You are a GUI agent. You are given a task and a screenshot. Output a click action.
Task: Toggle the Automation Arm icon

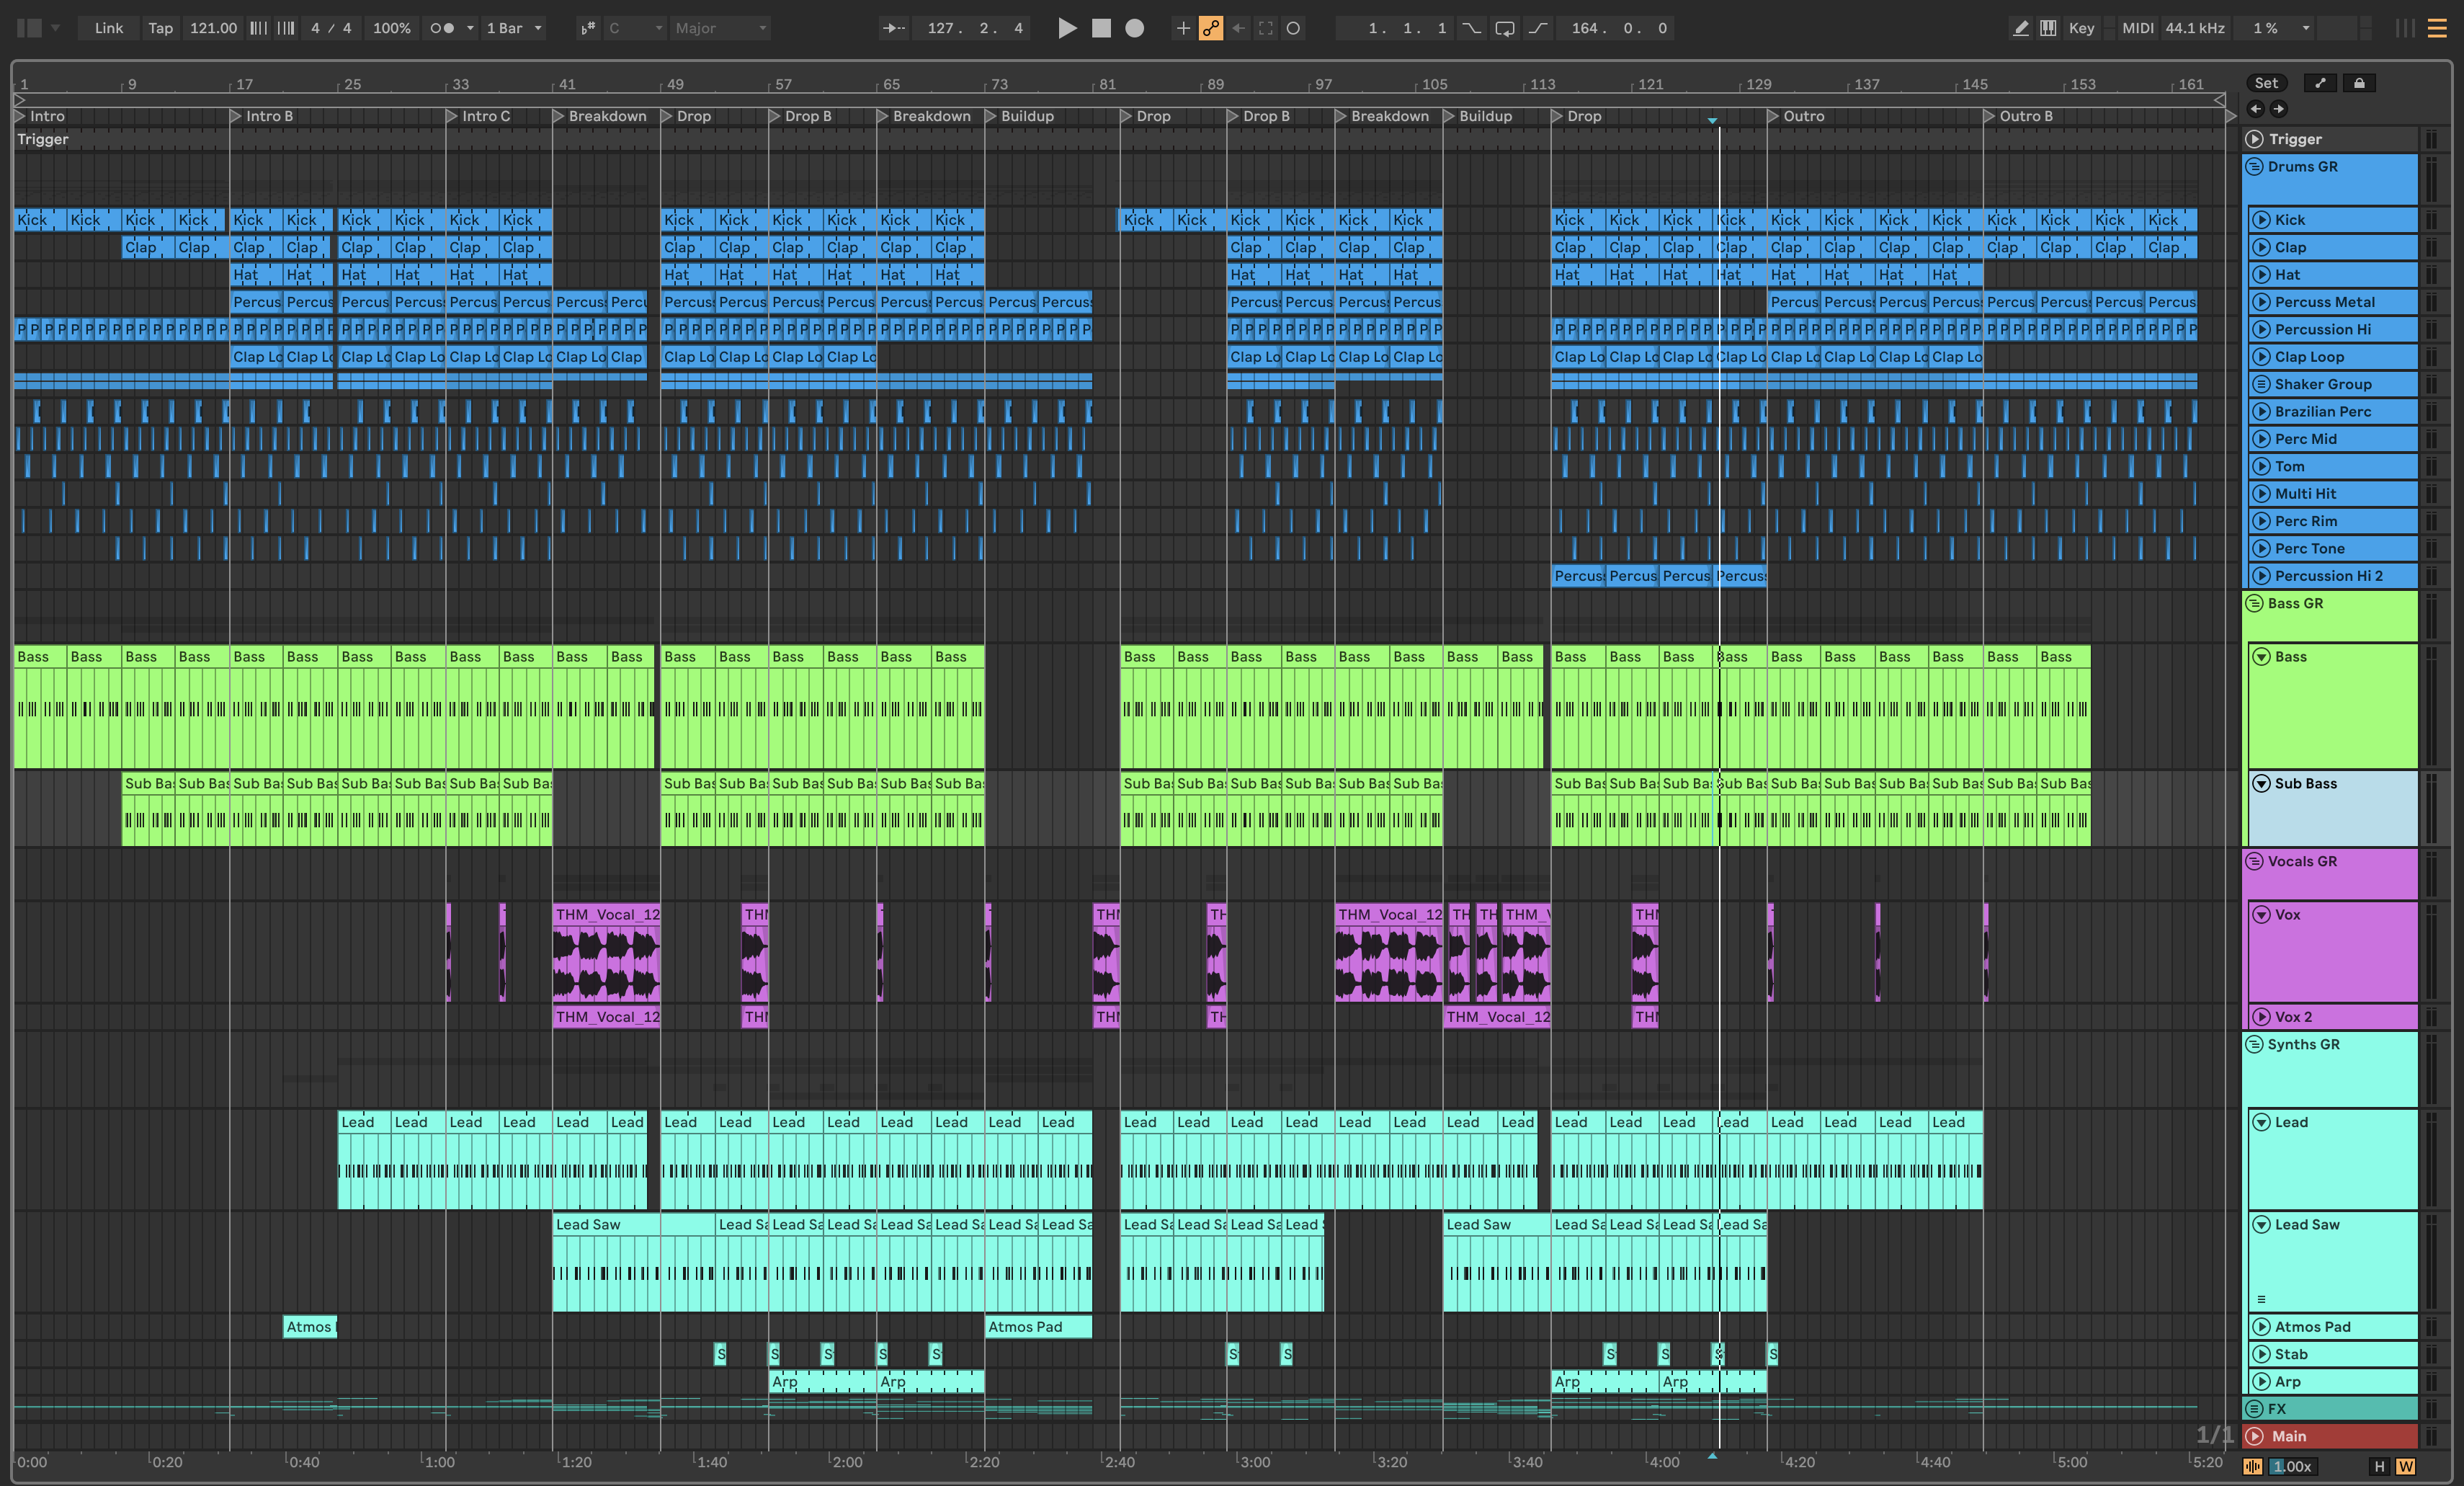pyautogui.click(x=1210, y=28)
